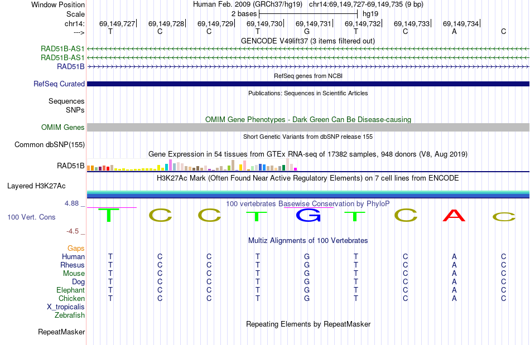Select the Rhesus alignment row label
Screen dimensions: 530x345
coord(73,265)
